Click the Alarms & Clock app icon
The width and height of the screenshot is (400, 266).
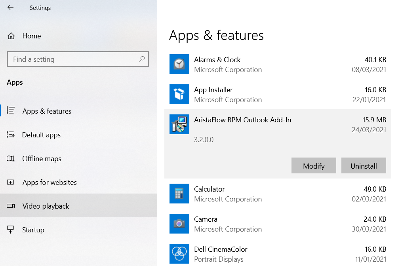click(179, 64)
